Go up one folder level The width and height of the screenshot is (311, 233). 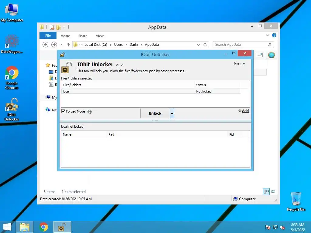(x=68, y=45)
